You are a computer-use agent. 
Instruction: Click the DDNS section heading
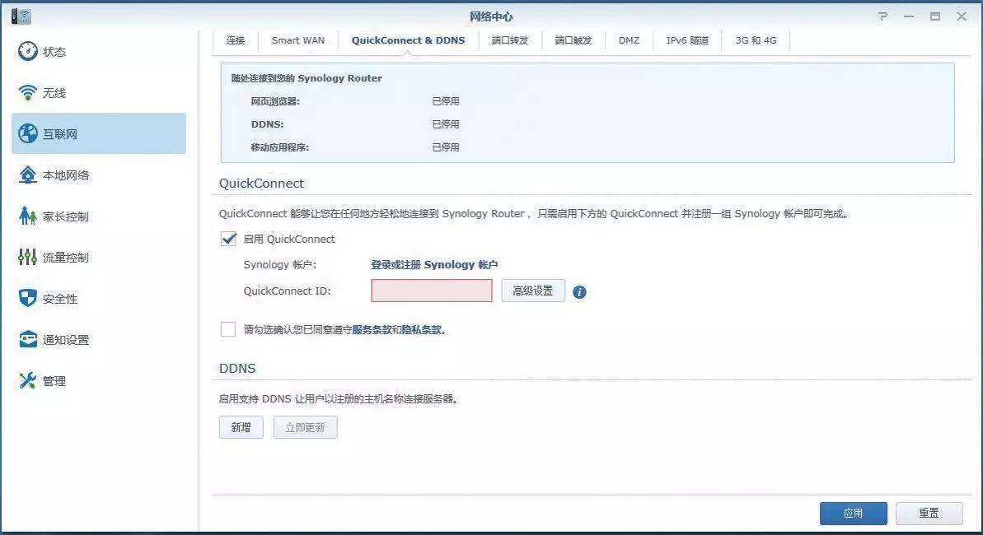coord(237,369)
